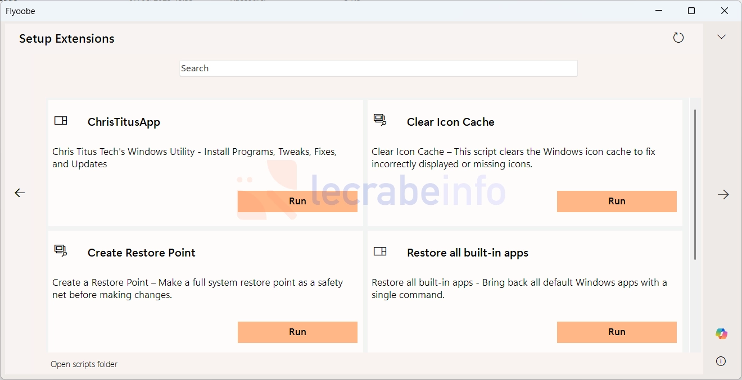Go forward with the right arrow
Screen dimensions: 742x380
[723, 194]
